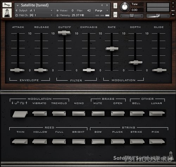This screenshot has width=176, height=167.
Task: Click the Memory 25.37 MB readout
Action: (78, 15)
